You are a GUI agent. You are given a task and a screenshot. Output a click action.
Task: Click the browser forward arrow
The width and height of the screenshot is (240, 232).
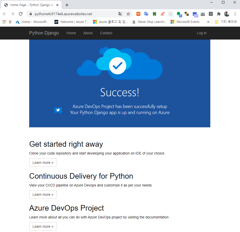13,14
